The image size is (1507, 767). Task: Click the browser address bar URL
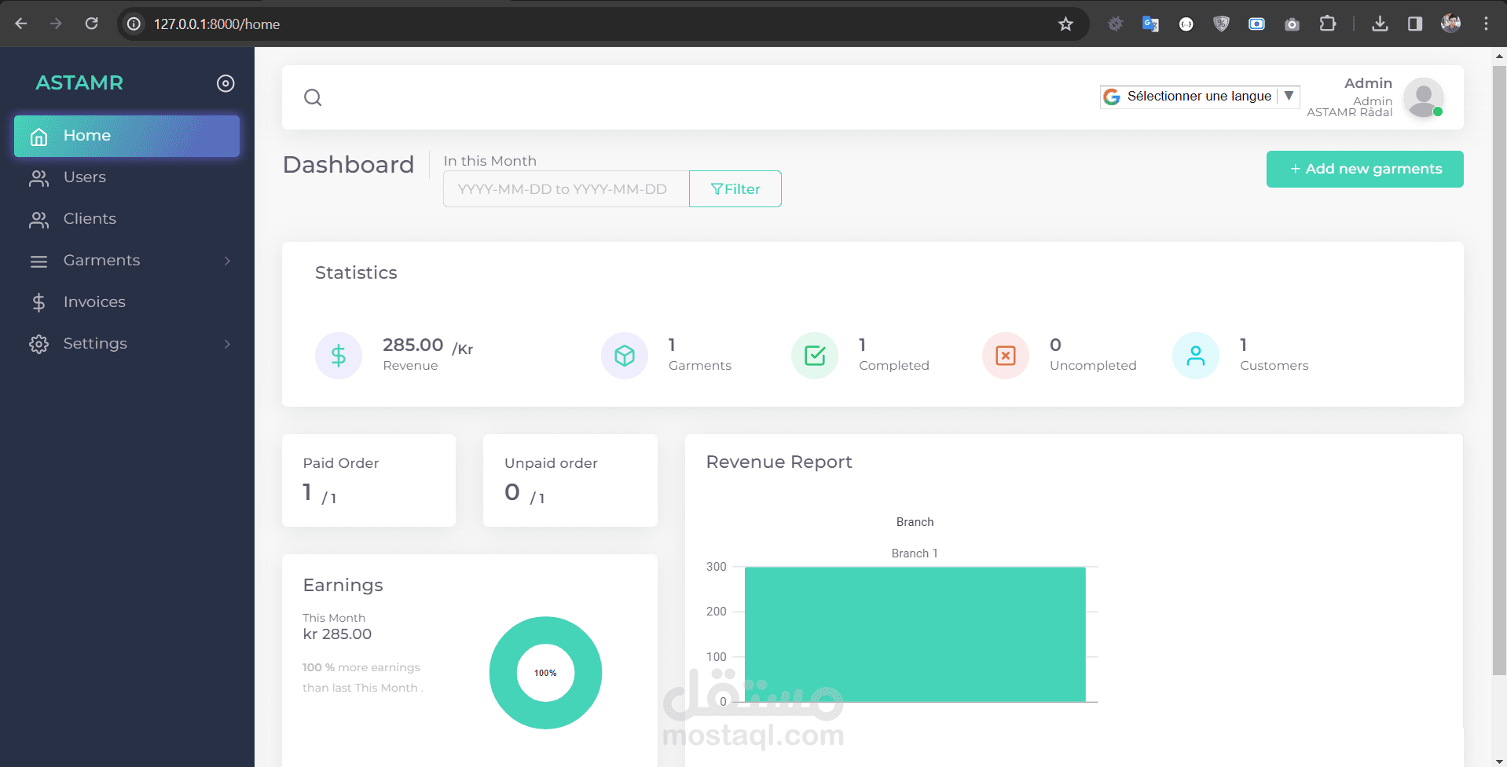[x=217, y=24]
